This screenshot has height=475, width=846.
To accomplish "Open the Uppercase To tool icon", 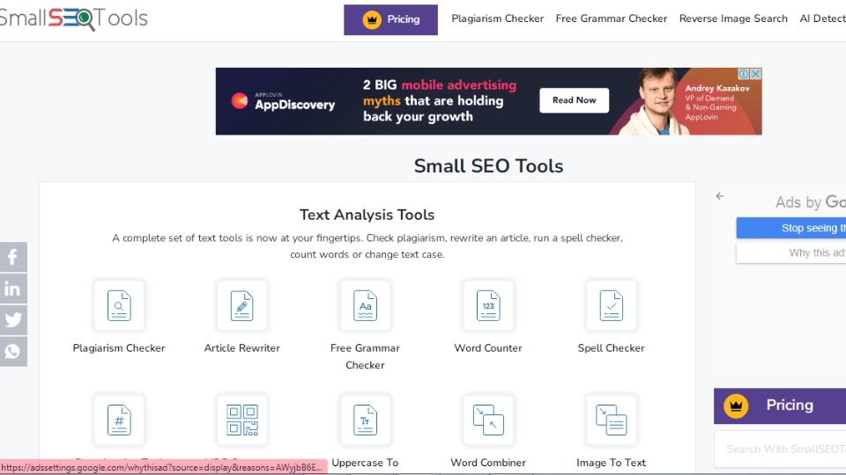I will (x=365, y=420).
